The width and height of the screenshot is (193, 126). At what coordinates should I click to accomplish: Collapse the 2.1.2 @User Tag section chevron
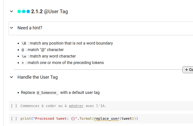pyautogui.click(x=11, y=11)
